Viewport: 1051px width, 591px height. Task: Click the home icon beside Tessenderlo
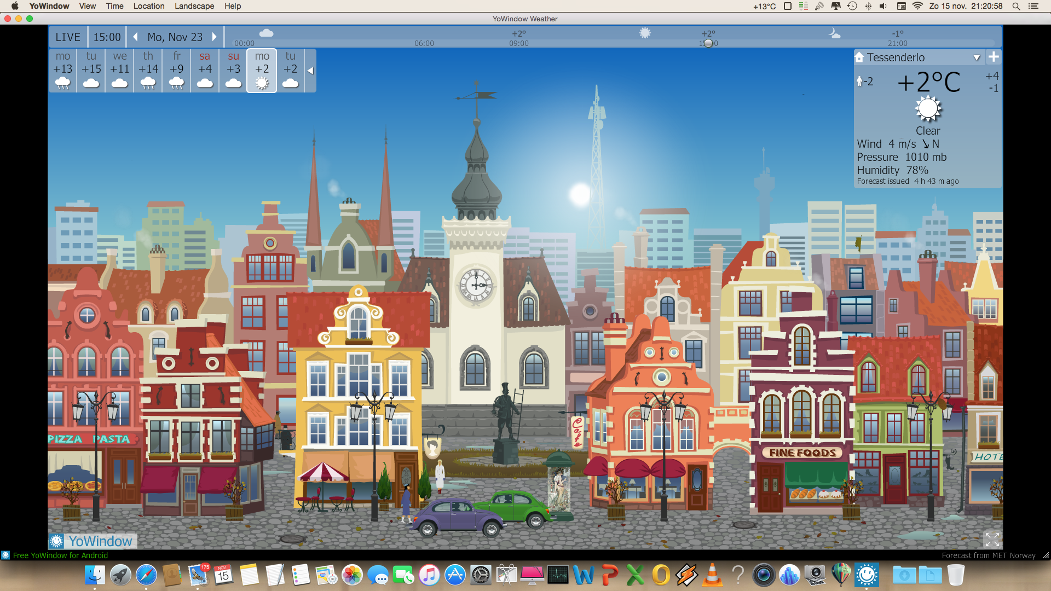(x=859, y=57)
